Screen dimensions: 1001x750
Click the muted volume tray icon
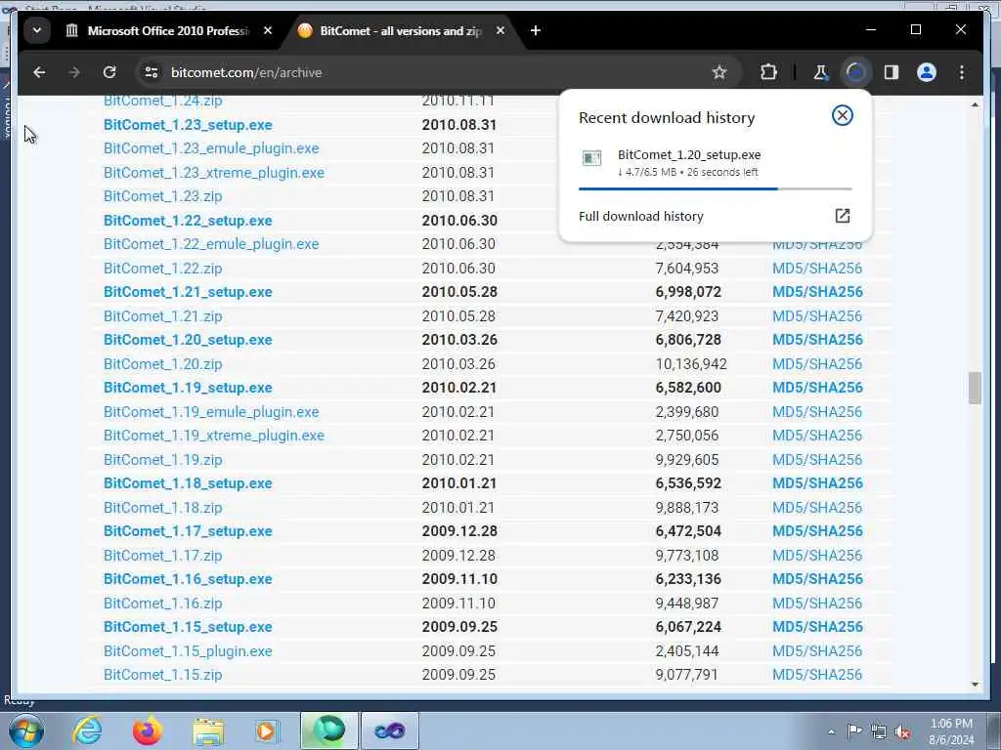coord(902,732)
